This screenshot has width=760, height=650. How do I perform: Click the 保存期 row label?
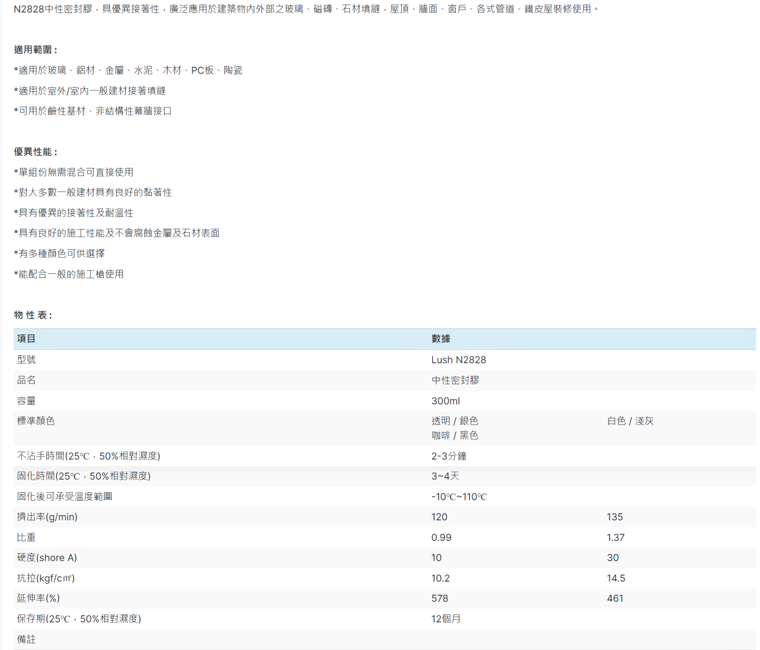(79, 619)
